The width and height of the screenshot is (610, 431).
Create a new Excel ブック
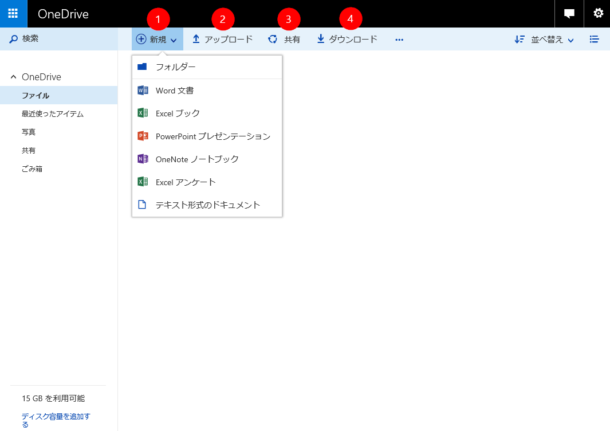pyautogui.click(x=207, y=113)
